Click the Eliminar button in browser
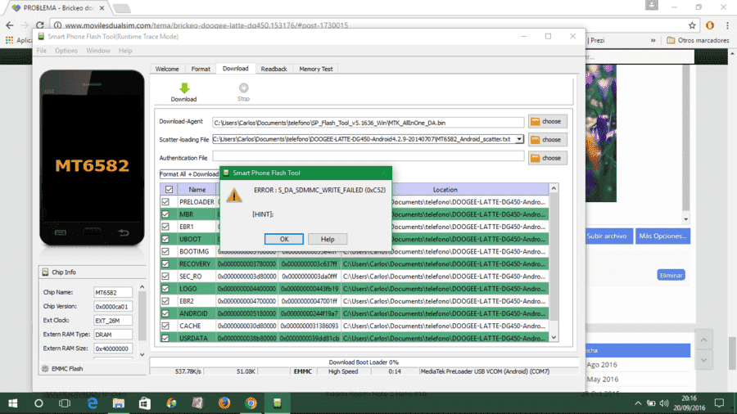 [x=671, y=275]
